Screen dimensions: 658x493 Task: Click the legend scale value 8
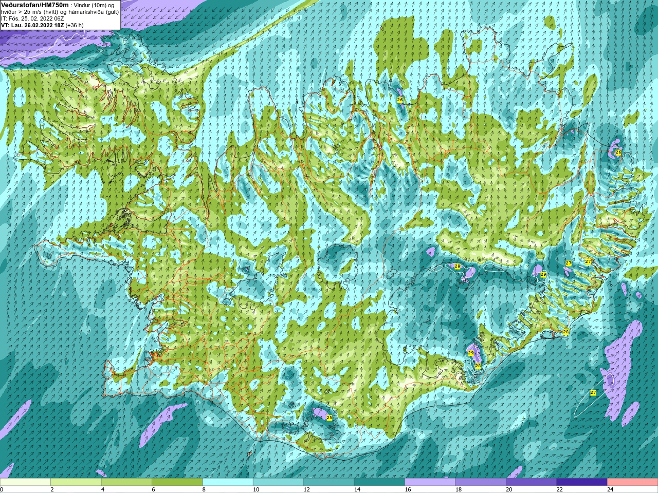click(x=204, y=489)
